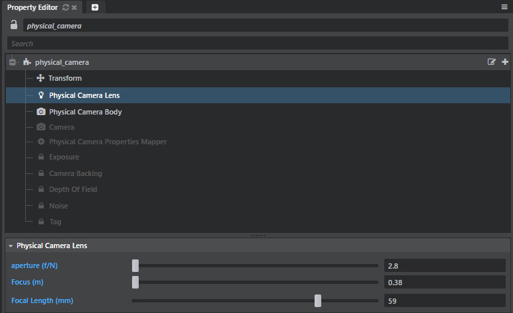Screen dimensions: 513x313
Task: Click the Focal Length (mm) label
Action: pos(42,300)
